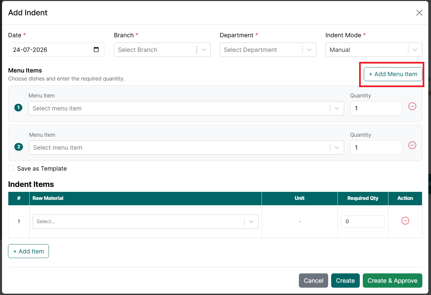Viewport: 431px width, 295px height.
Task: Open the Raw Material Select dropdown
Action: [x=145, y=221]
